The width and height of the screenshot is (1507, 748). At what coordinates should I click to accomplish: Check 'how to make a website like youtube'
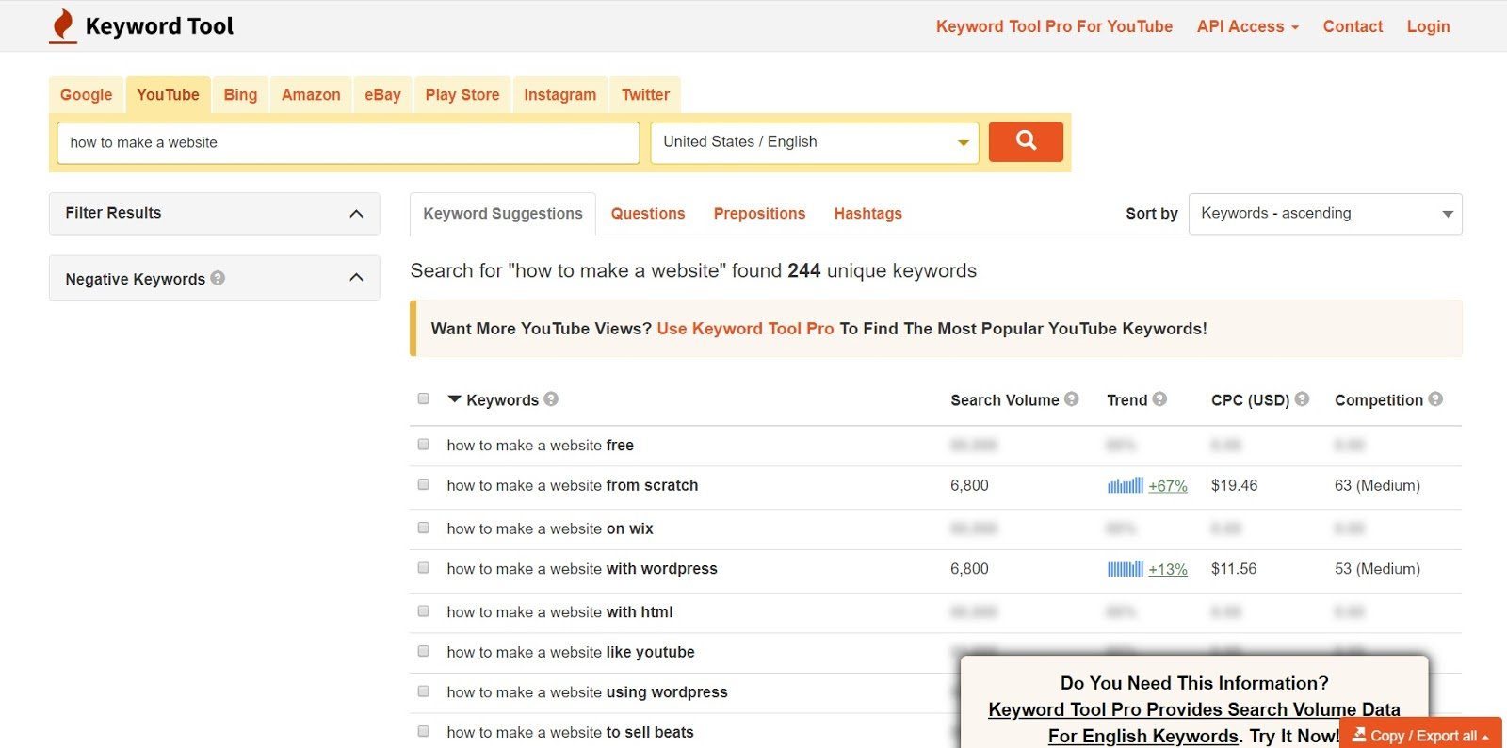click(423, 651)
